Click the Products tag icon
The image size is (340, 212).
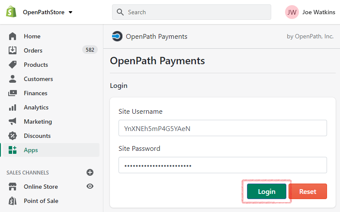pos(13,65)
